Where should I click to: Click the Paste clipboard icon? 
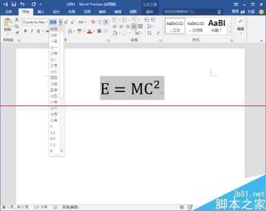click(x=7, y=23)
